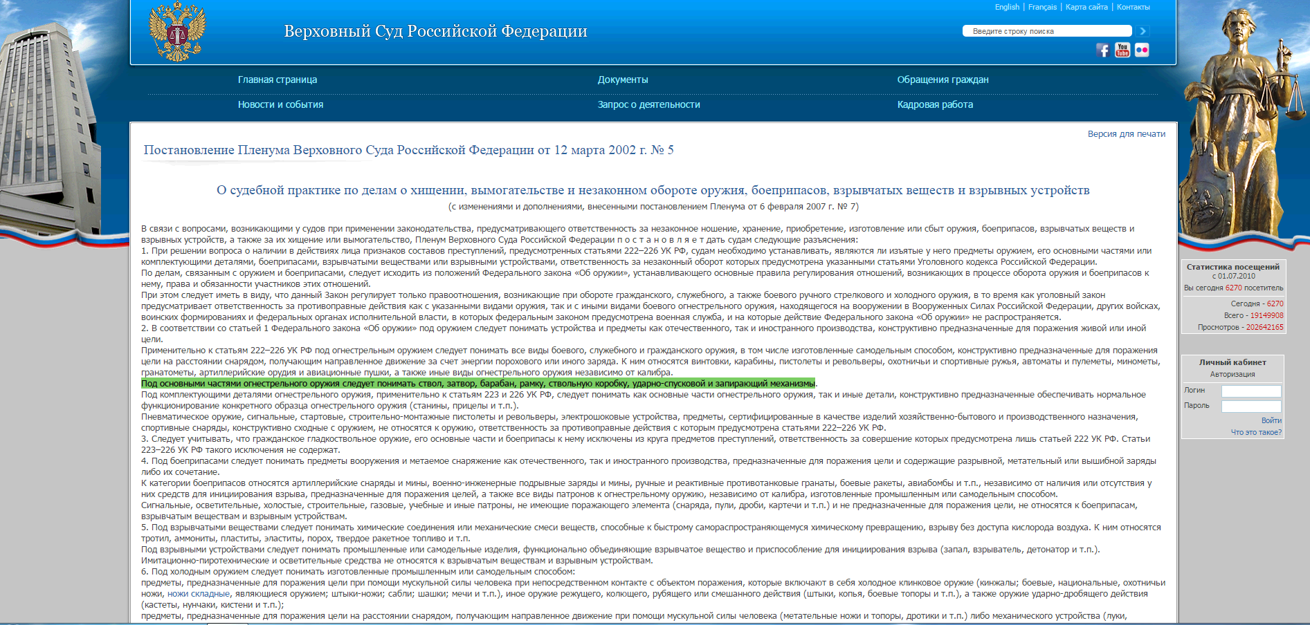Click the Просмотров - 202642165 statistic
This screenshot has height=625, width=1310.
click(1241, 327)
